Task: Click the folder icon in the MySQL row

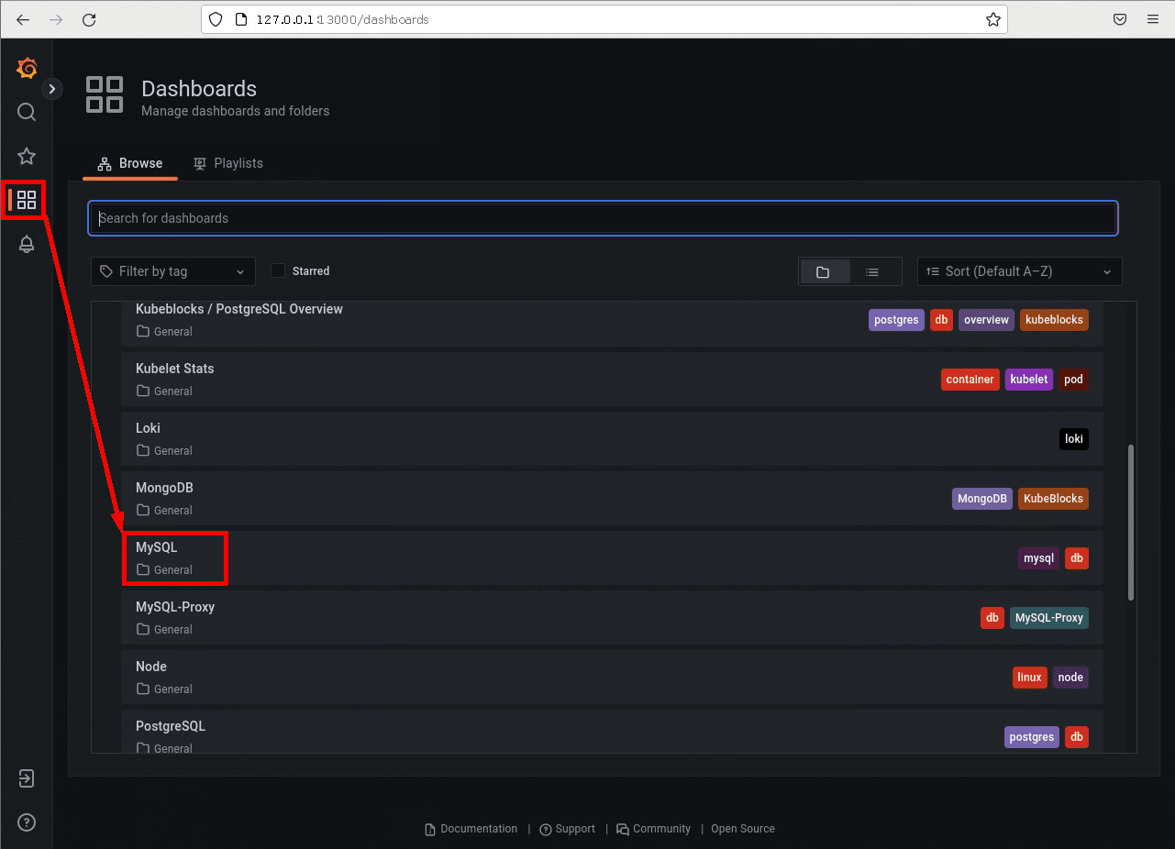Action: coord(142,570)
